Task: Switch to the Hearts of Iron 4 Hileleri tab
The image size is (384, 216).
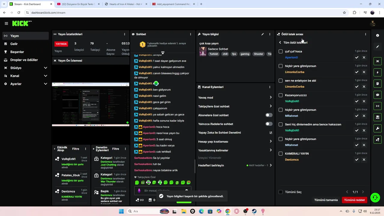Action: point(126,4)
